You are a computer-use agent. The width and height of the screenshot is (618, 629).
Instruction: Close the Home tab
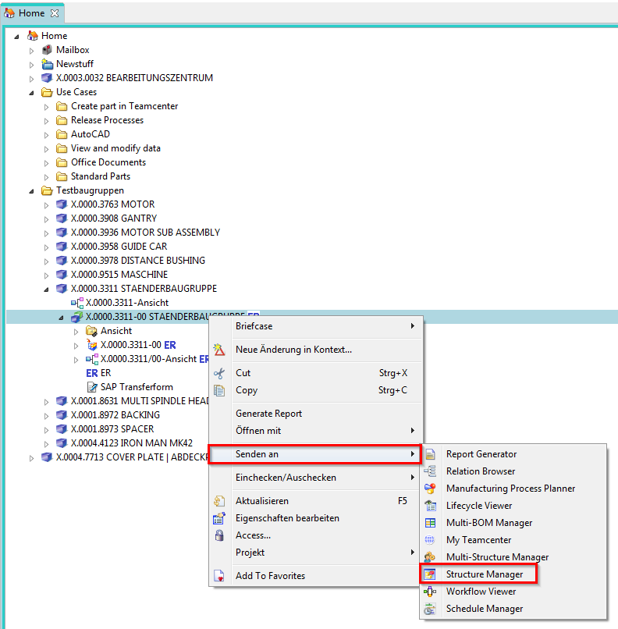click(55, 13)
